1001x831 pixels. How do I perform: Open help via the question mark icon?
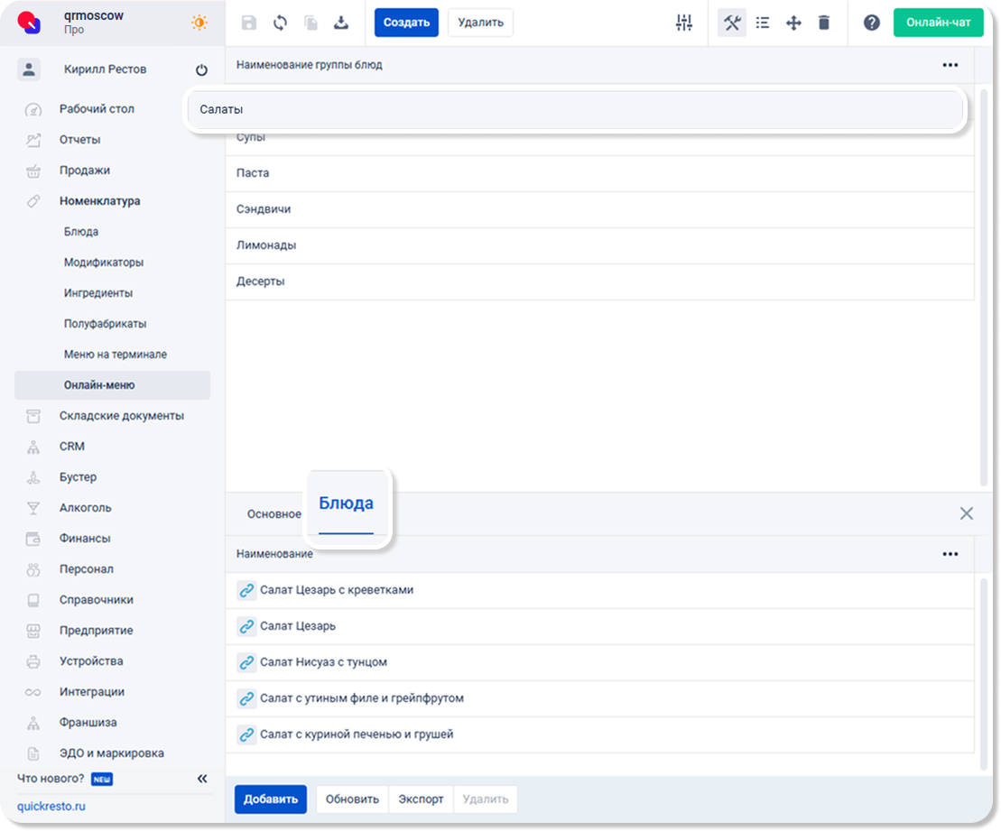coord(871,23)
